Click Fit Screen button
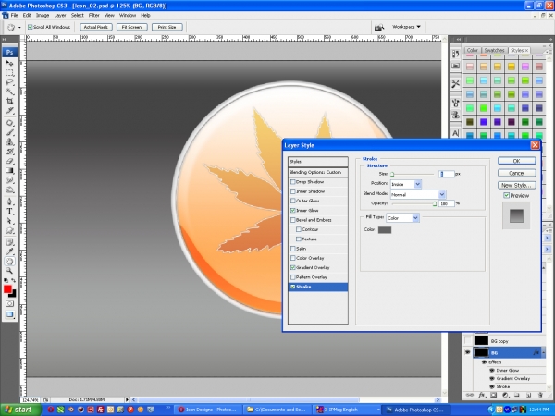The image size is (555, 416). [131, 27]
